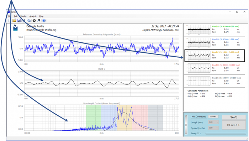
Task: Click the 'Speed (mm/s)' label
Action: click(x=197, y=128)
